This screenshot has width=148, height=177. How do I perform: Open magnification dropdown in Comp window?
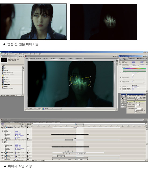coord(28,109)
